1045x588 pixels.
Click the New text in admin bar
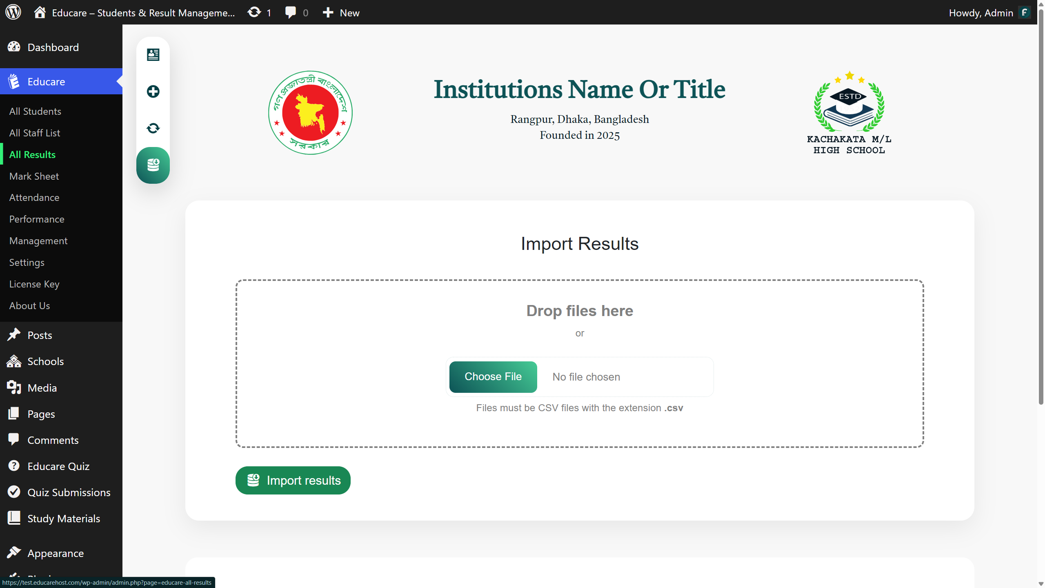tap(349, 13)
